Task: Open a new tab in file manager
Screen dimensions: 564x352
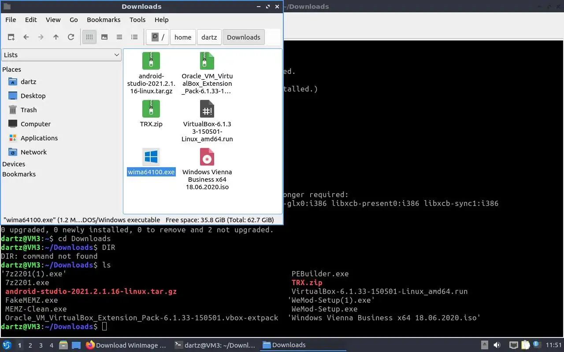Action: pyautogui.click(x=11, y=37)
